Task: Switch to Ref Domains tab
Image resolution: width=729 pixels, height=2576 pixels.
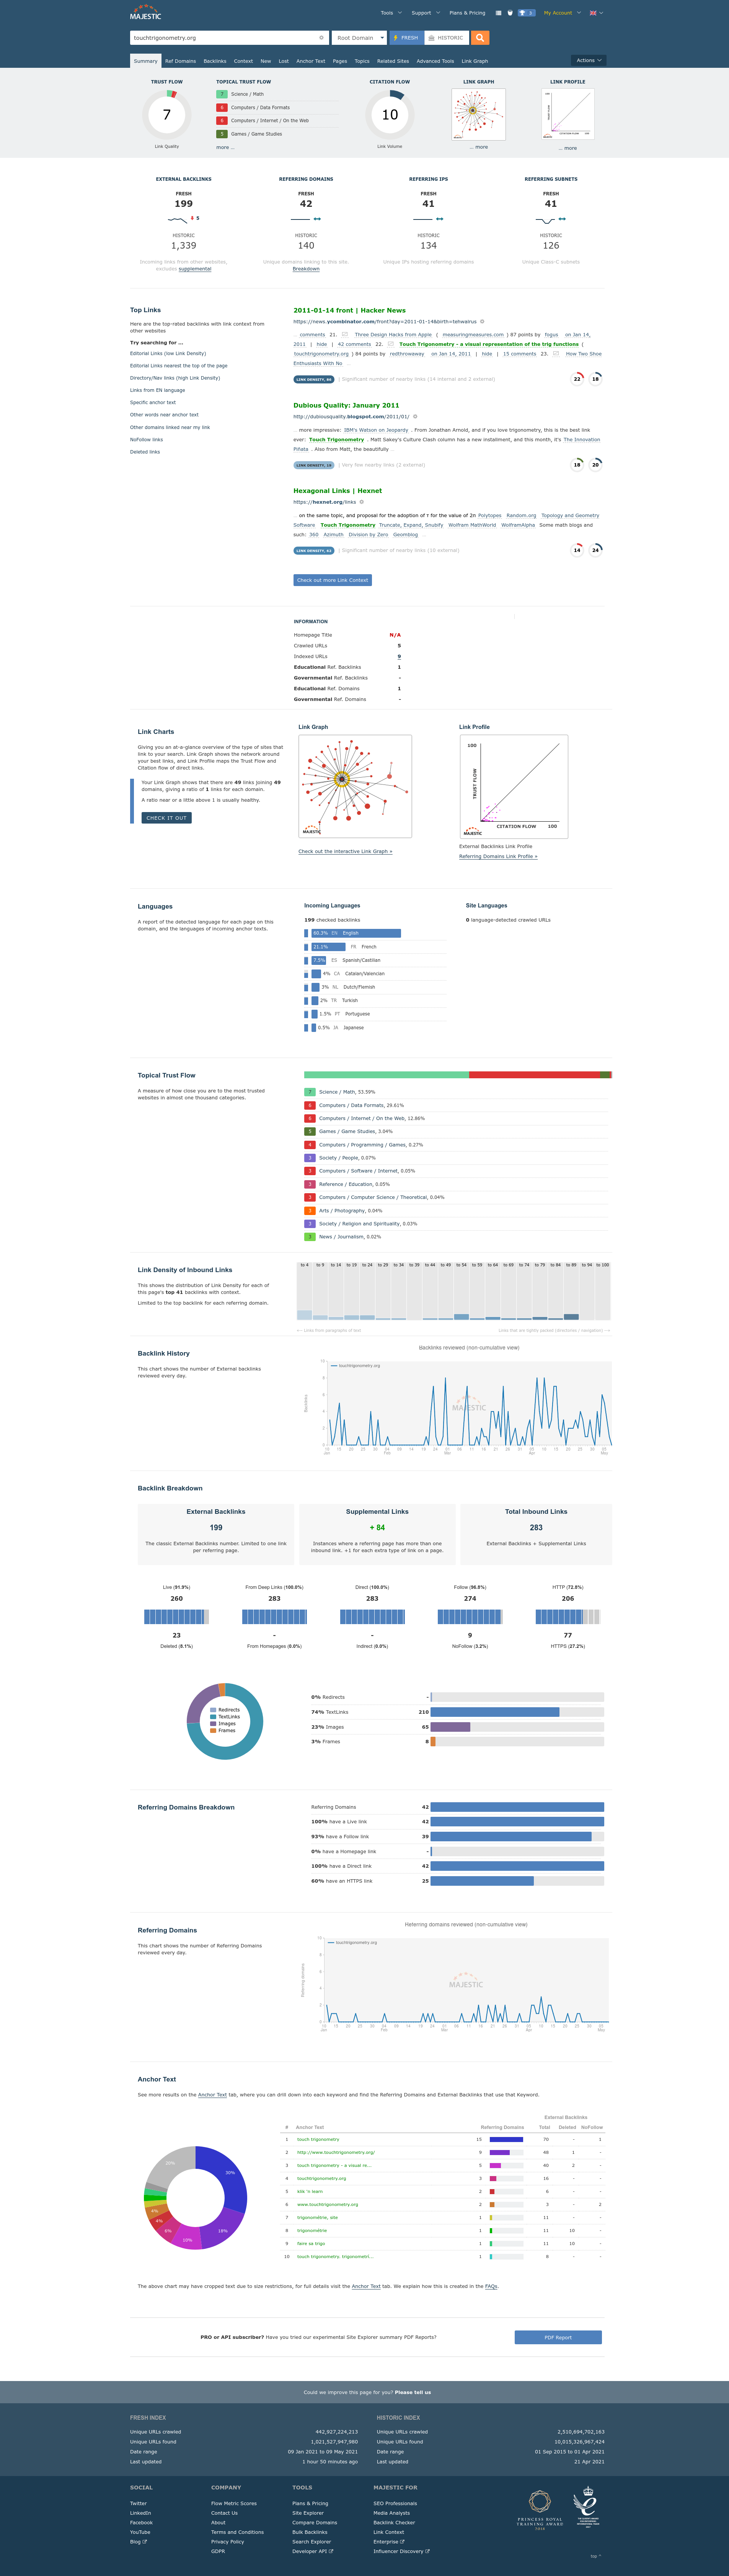Action: [181, 61]
